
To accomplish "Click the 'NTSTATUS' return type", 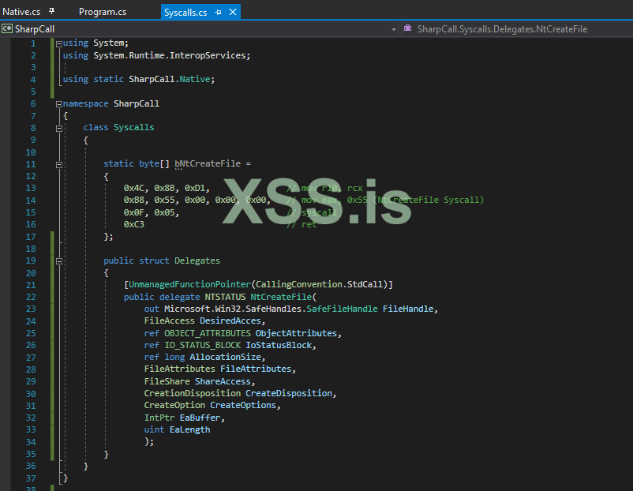I will click(x=225, y=297).
